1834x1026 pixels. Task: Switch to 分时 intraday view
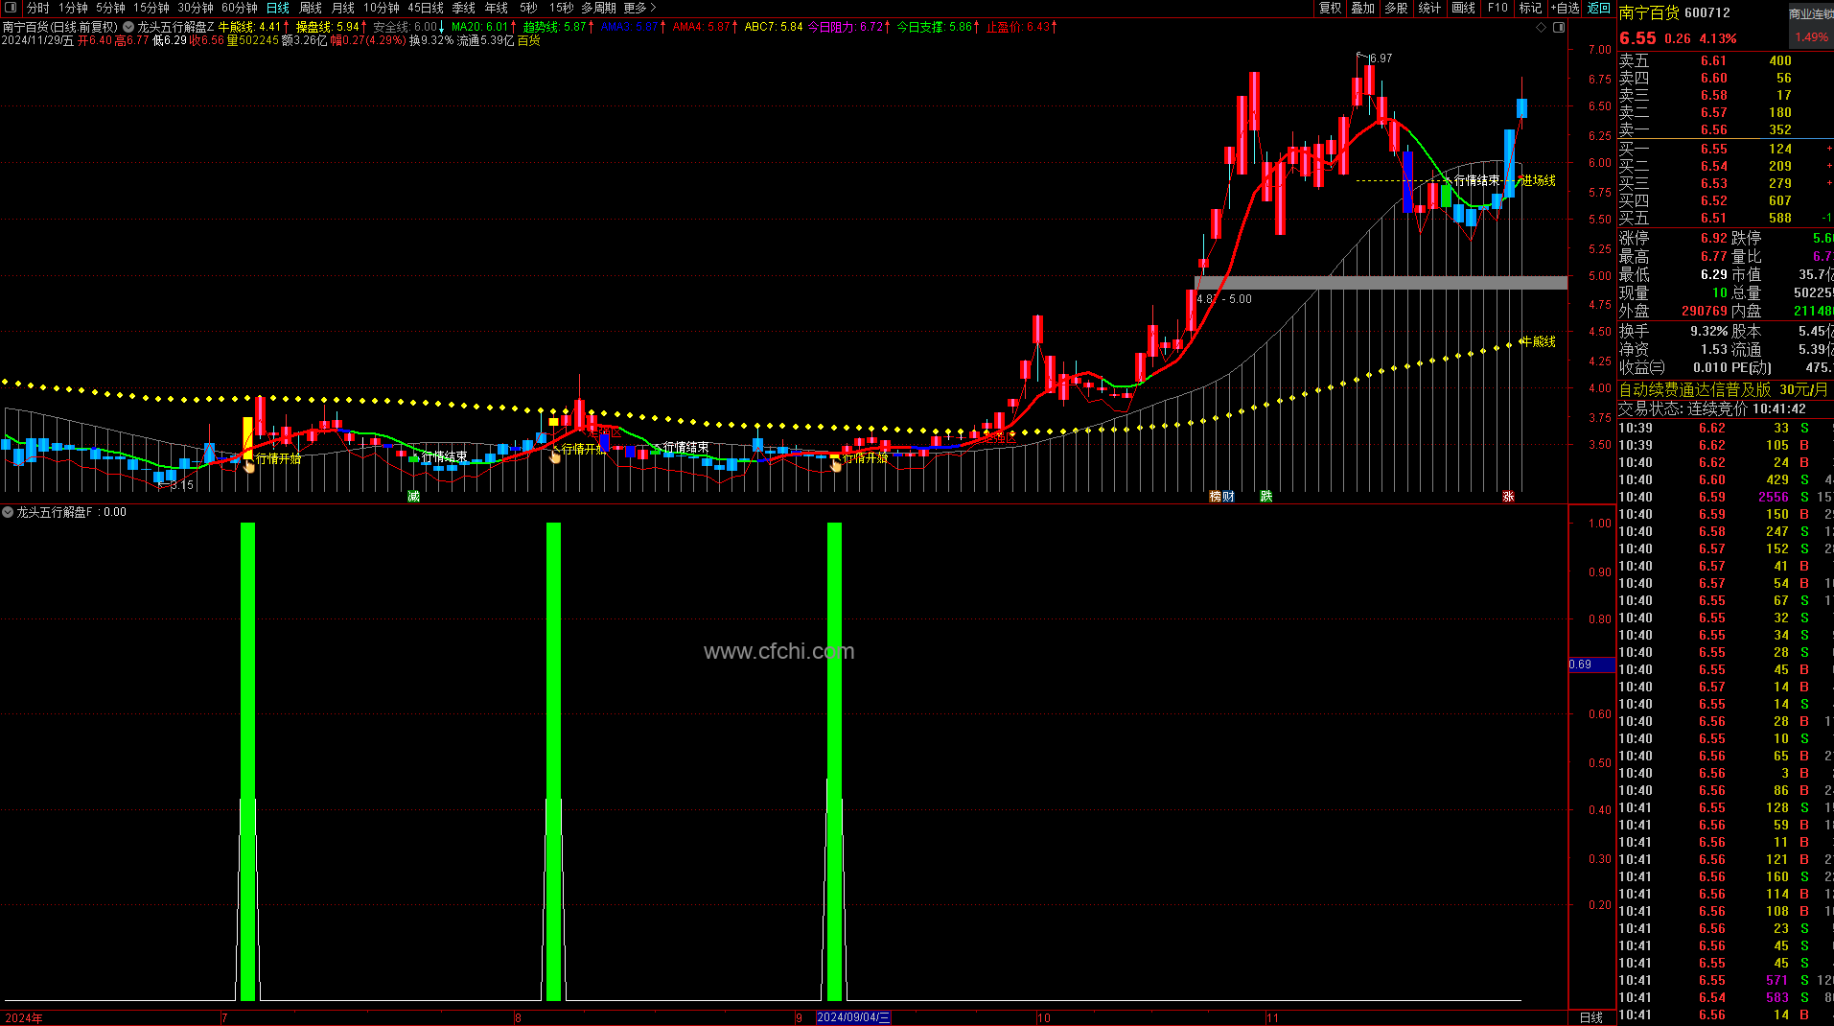(38, 8)
